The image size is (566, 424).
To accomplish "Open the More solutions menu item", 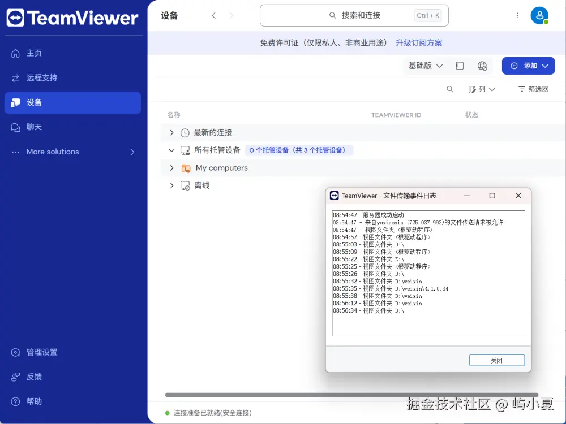I will 52,152.
